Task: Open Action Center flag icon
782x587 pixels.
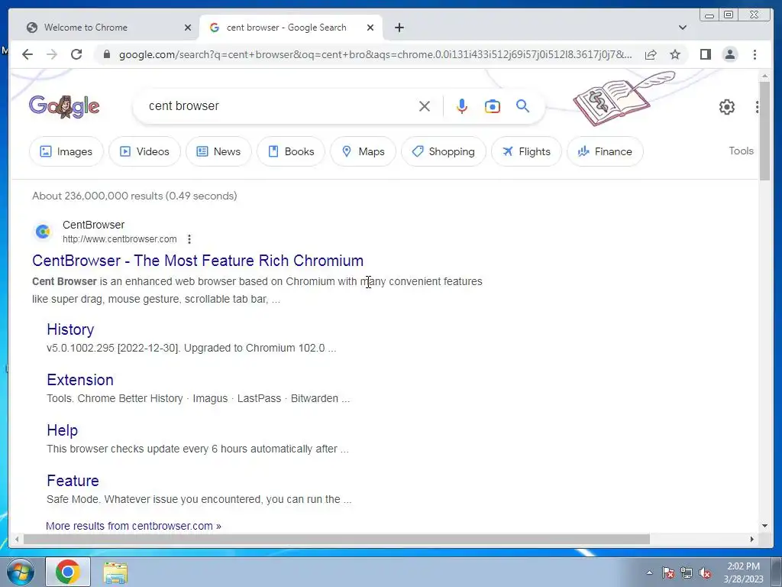Action: [x=667, y=572]
